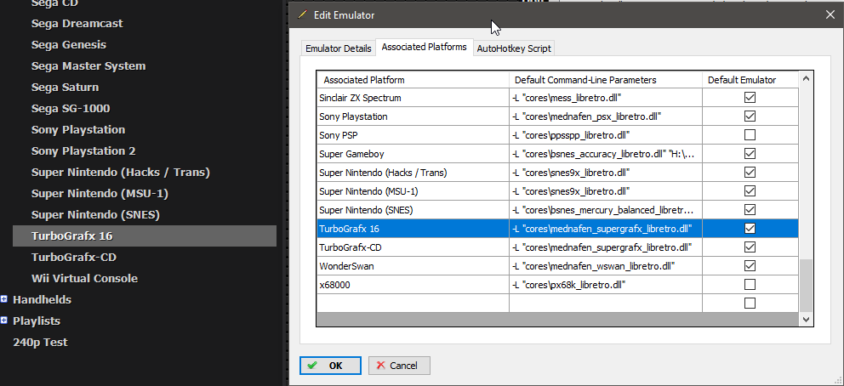
Task: Select Sega Saturn in the sidebar
Action: (x=66, y=87)
